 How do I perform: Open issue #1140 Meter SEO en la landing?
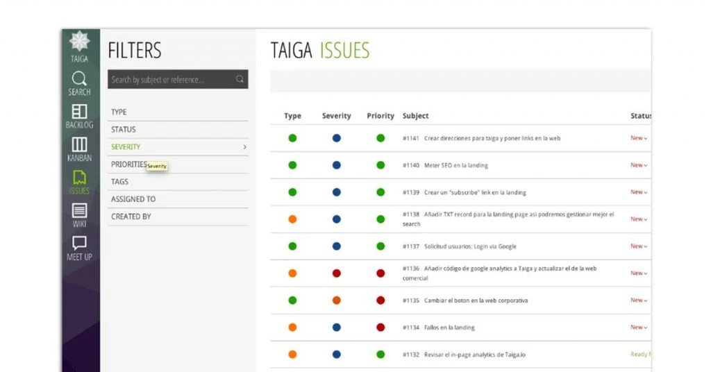[455, 165]
